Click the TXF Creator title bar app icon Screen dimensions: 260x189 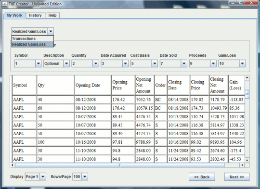5,4
